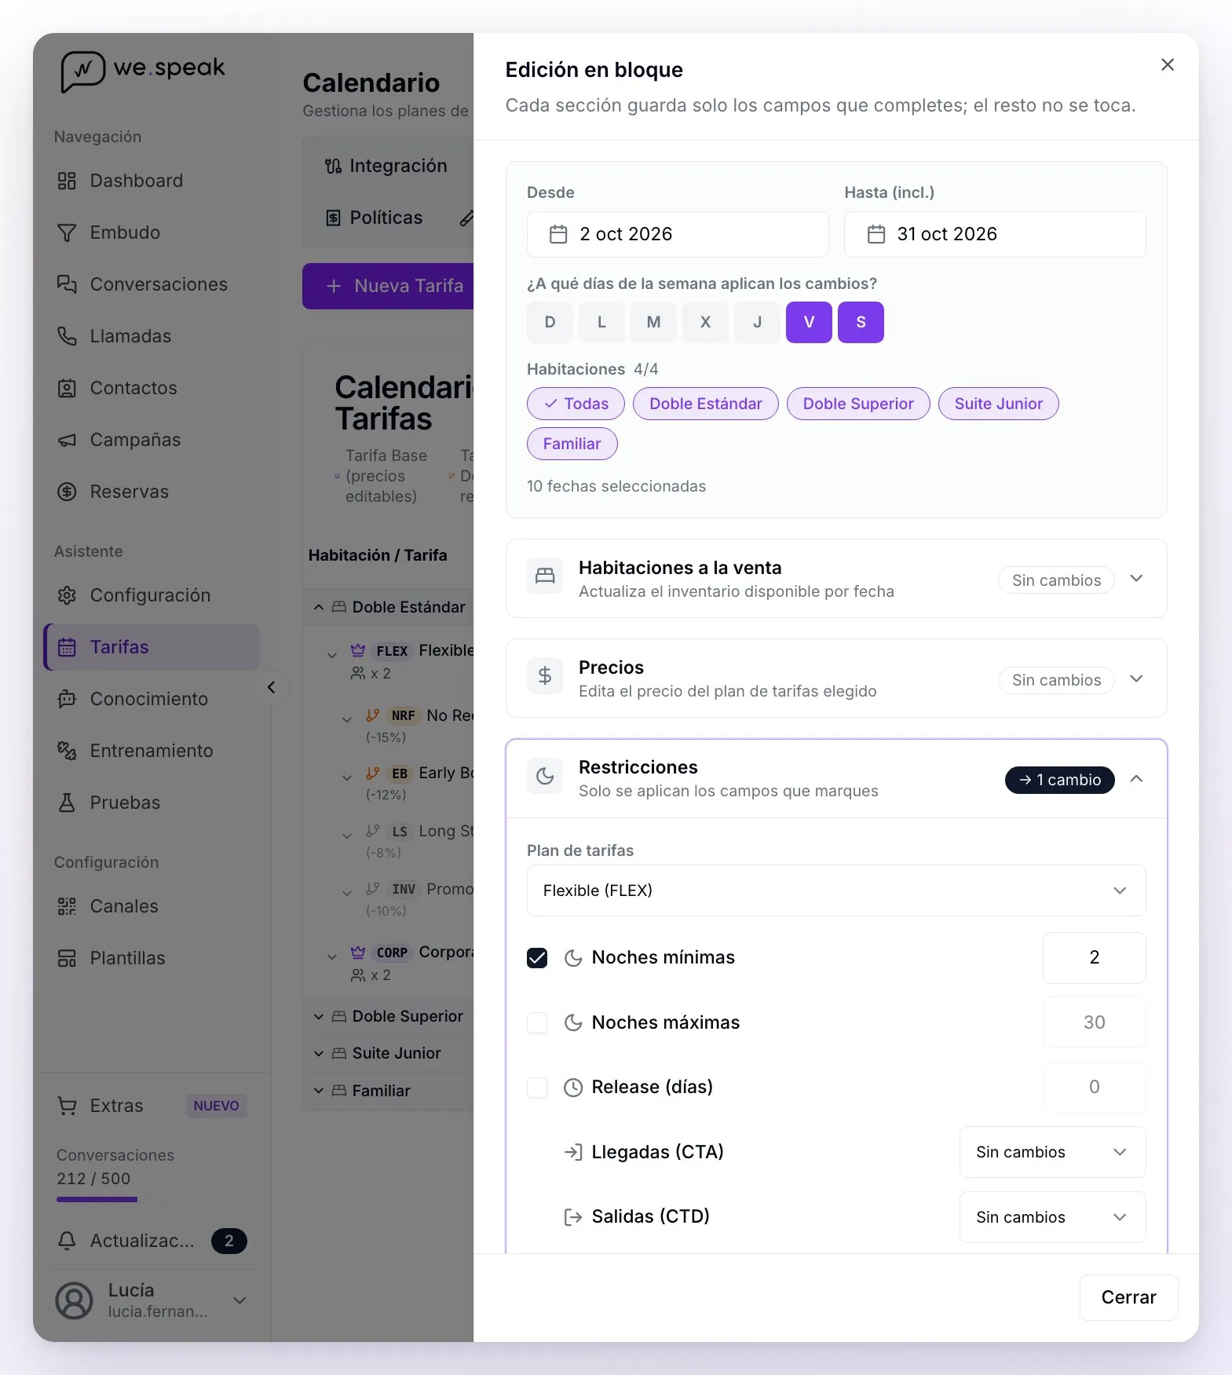Check the Release (días) checkbox
This screenshot has width=1232, height=1375.
click(537, 1088)
